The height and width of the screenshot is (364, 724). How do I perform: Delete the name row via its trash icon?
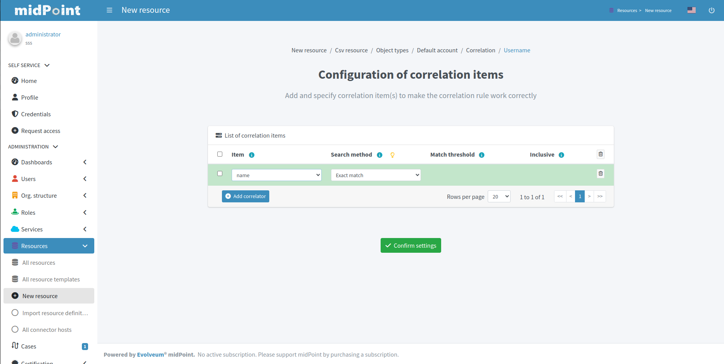pos(601,173)
